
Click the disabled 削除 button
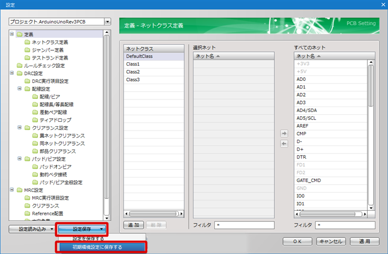pos(156,225)
